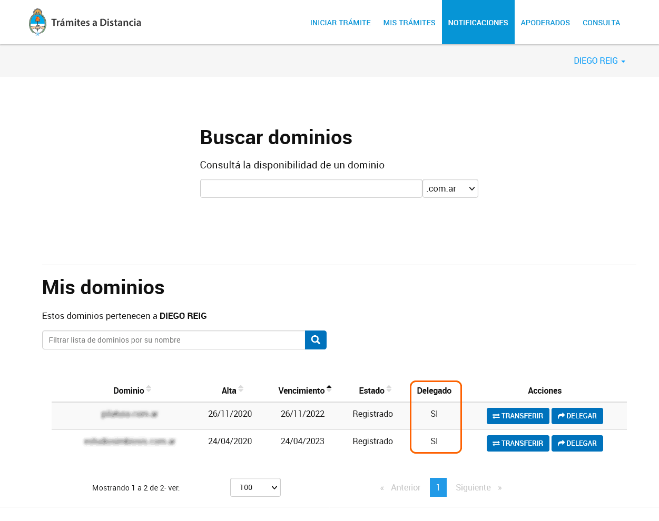Viewport: 659px width, 521px height.
Task: Click the Alta column sort icon
Action: click(241, 389)
